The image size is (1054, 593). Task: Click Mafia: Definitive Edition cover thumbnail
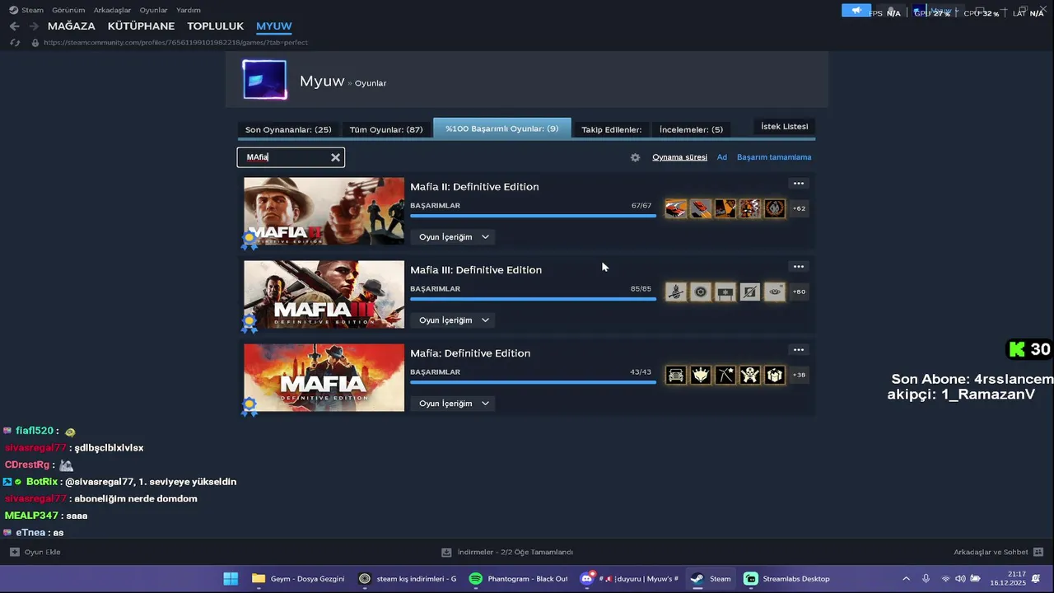[324, 377]
